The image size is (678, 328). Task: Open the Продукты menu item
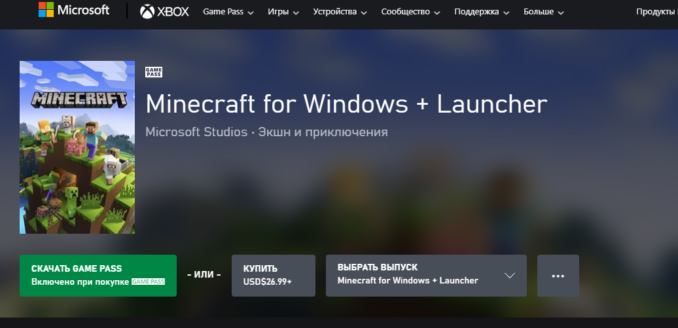point(656,12)
